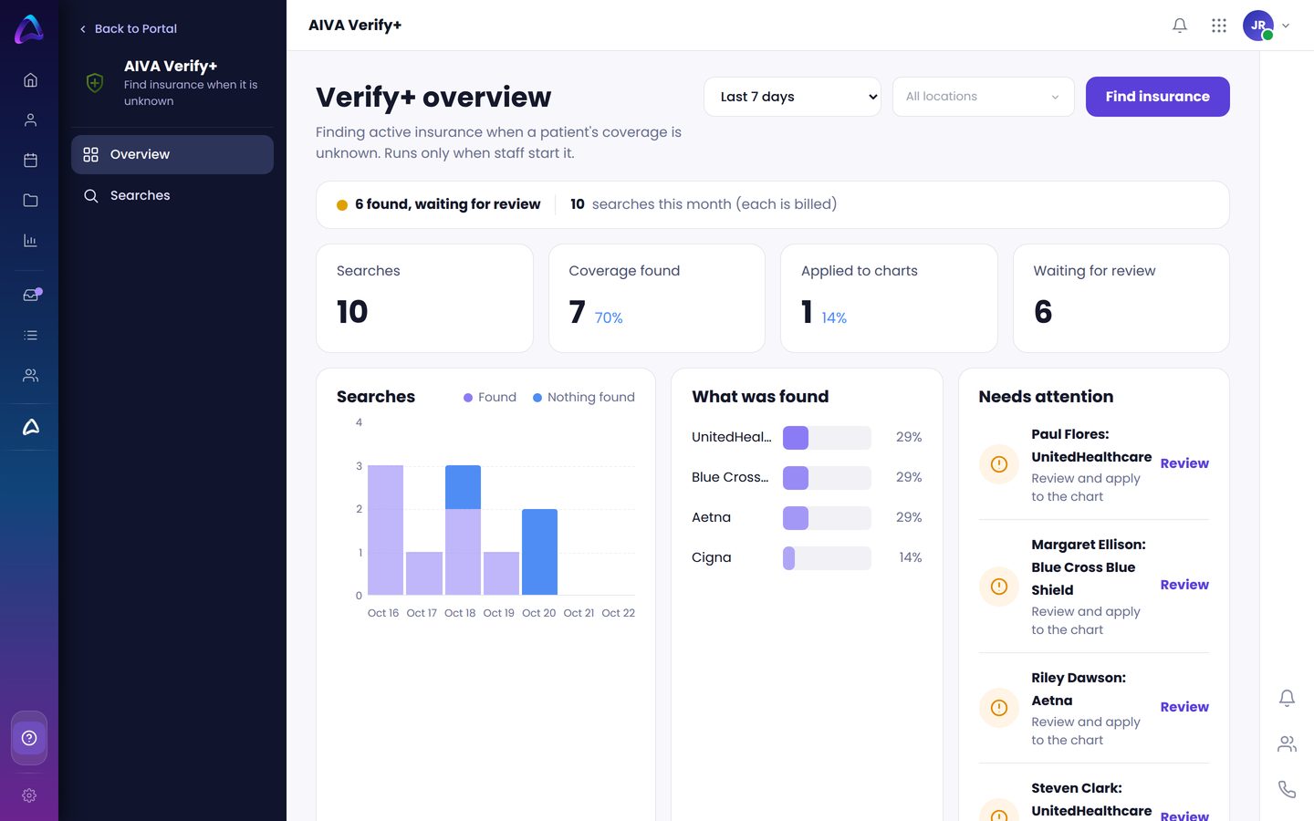The image size is (1314, 821).
Task: Click '6 found, waiting for review' status
Action: 439,204
